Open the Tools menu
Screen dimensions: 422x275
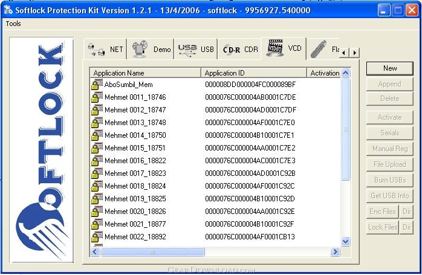[x=13, y=24]
